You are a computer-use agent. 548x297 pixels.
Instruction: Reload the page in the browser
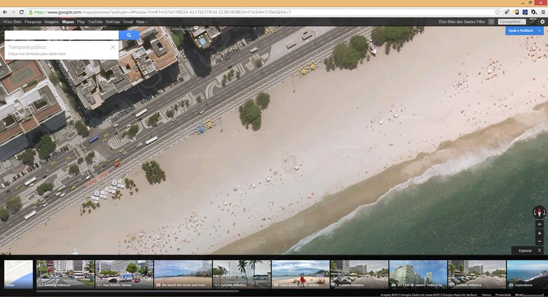22,11
